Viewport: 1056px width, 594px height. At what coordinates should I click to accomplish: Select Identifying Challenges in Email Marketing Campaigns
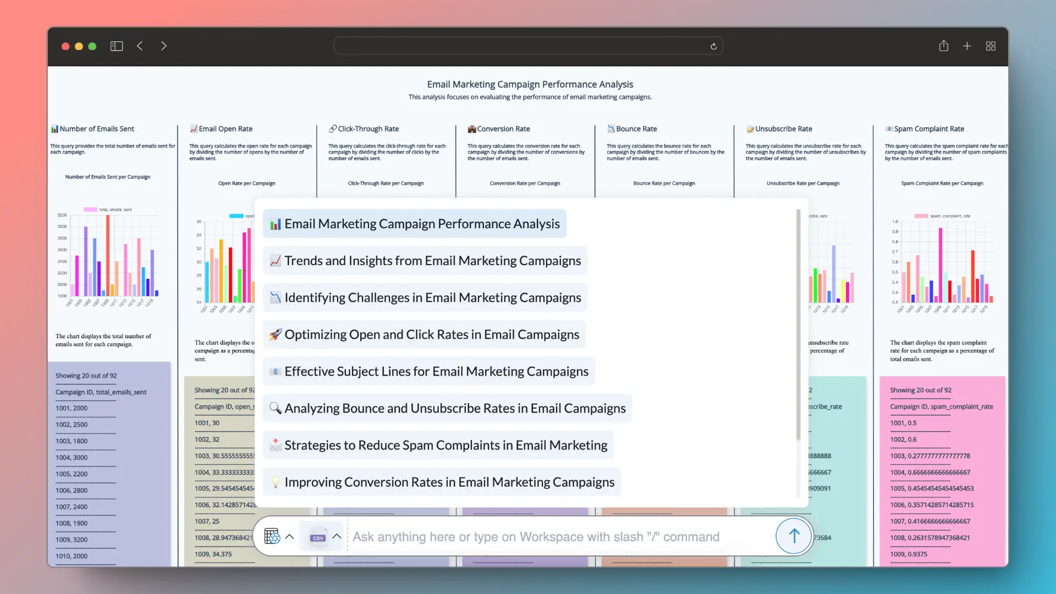tap(425, 297)
